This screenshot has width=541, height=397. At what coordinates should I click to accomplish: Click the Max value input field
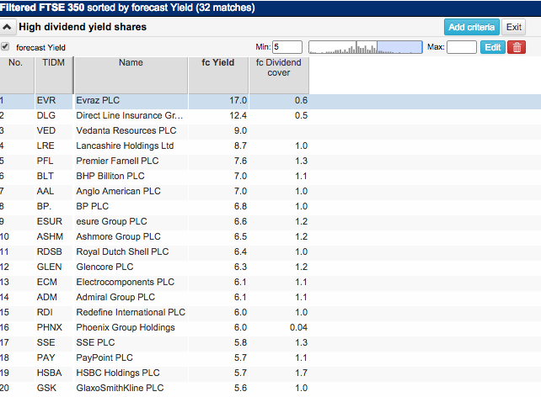(x=462, y=47)
